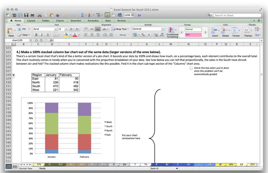268x173 pixels.
Task: Click the Save floppy disk icon
Action: (26, 15)
